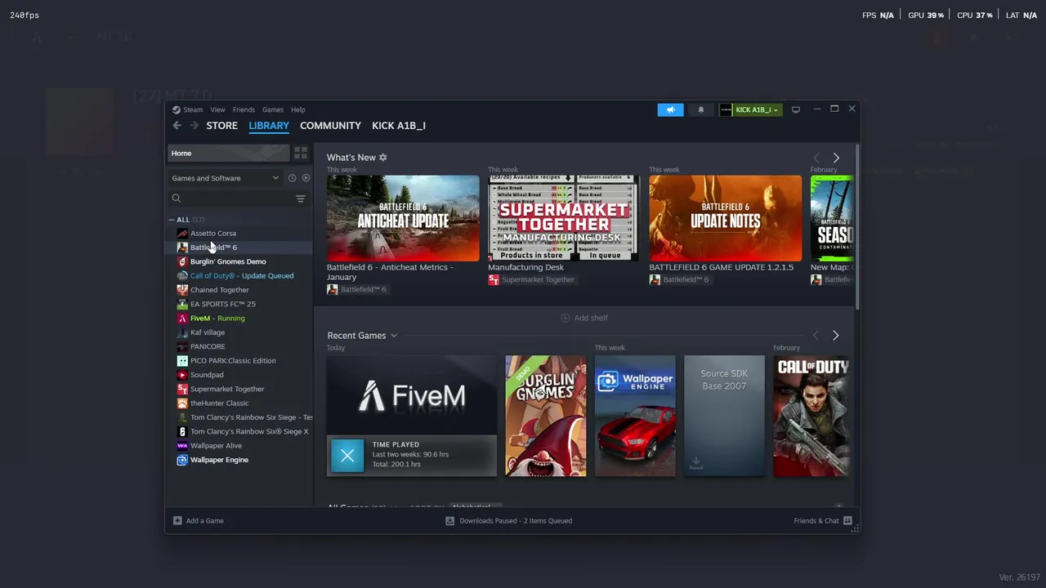
Task: Open Downloads Paused status link
Action: (x=516, y=521)
